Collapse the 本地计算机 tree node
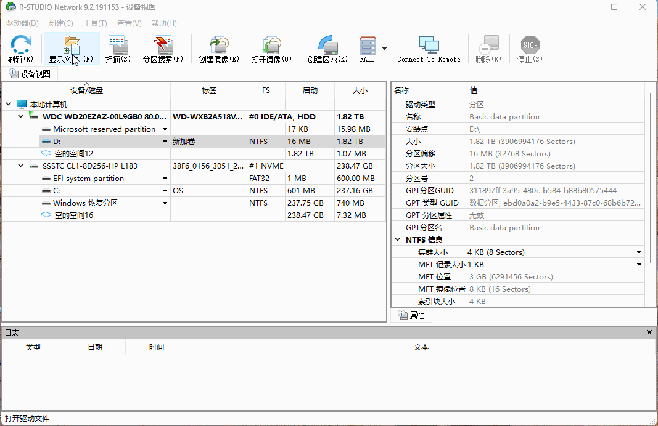The image size is (658, 426). pyautogui.click(x=9, y=104)
